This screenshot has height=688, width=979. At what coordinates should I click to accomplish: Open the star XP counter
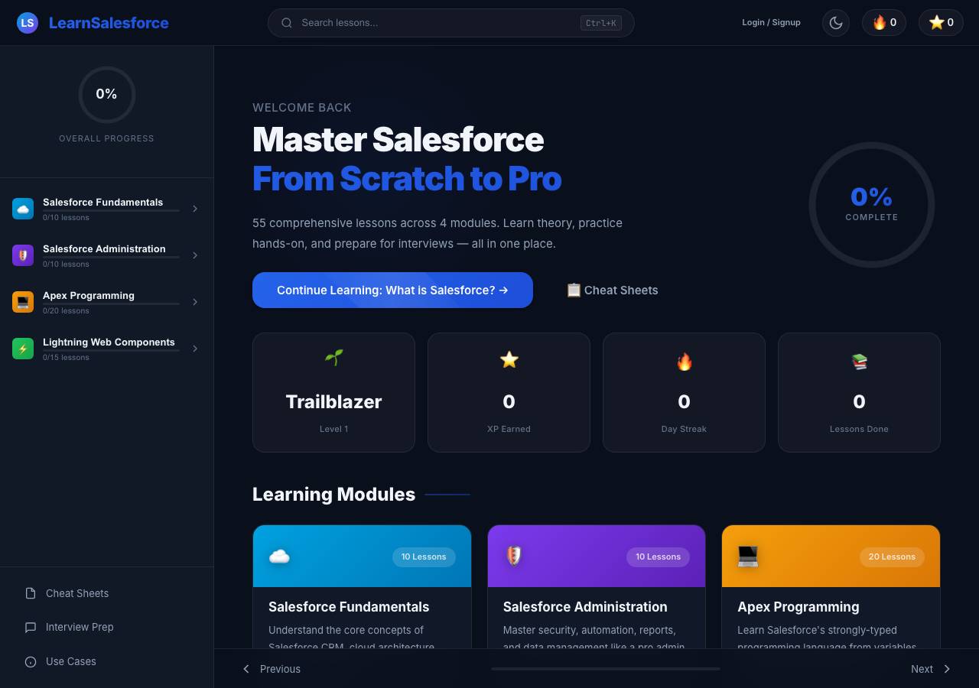[941, 23]
